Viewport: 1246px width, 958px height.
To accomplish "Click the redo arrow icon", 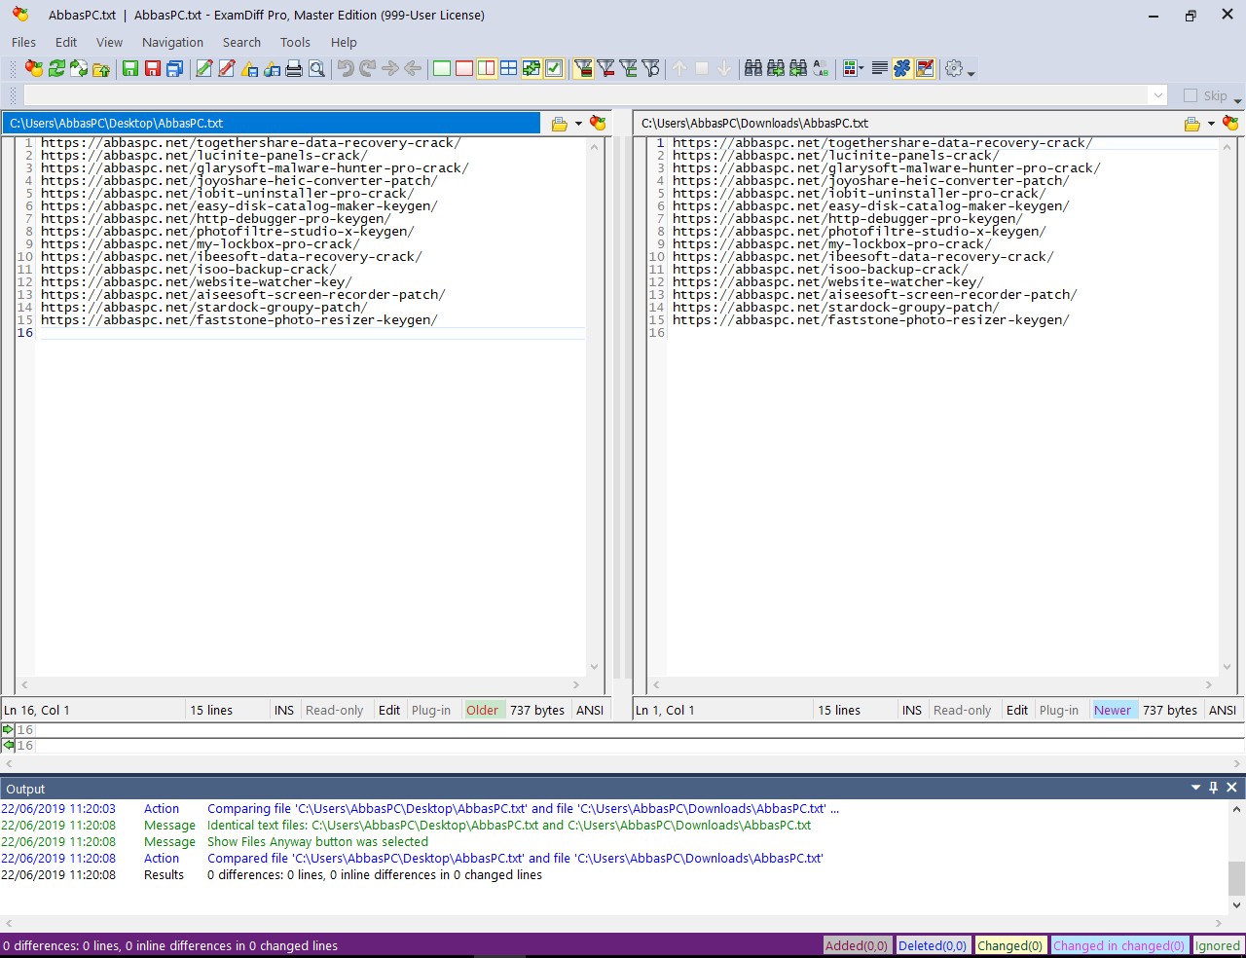I will point(368,68).
